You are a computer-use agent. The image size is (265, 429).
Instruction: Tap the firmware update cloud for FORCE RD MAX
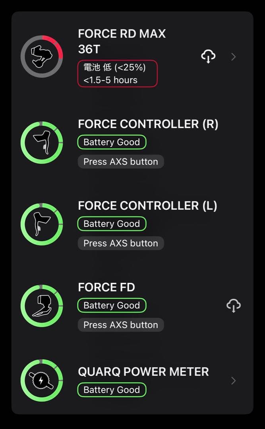tap(208, 57)
